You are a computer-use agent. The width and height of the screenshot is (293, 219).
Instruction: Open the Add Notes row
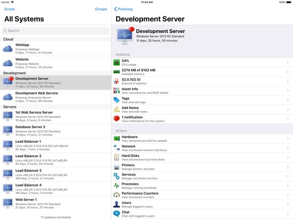202,109
